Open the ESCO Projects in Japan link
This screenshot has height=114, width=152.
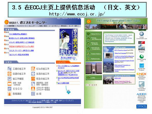point(121,50)
